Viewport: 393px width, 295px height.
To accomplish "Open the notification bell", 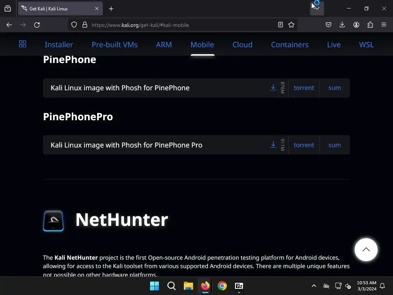I will (383, 286).
